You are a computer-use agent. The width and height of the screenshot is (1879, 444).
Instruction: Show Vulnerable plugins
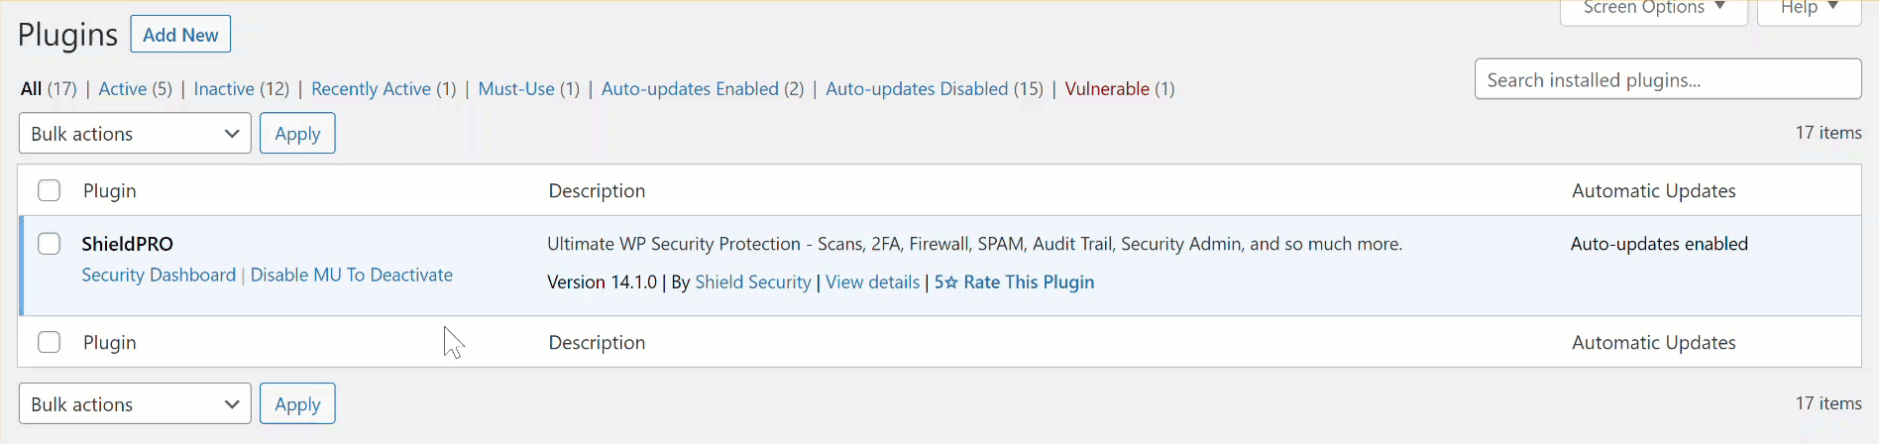pos(1120,89)
